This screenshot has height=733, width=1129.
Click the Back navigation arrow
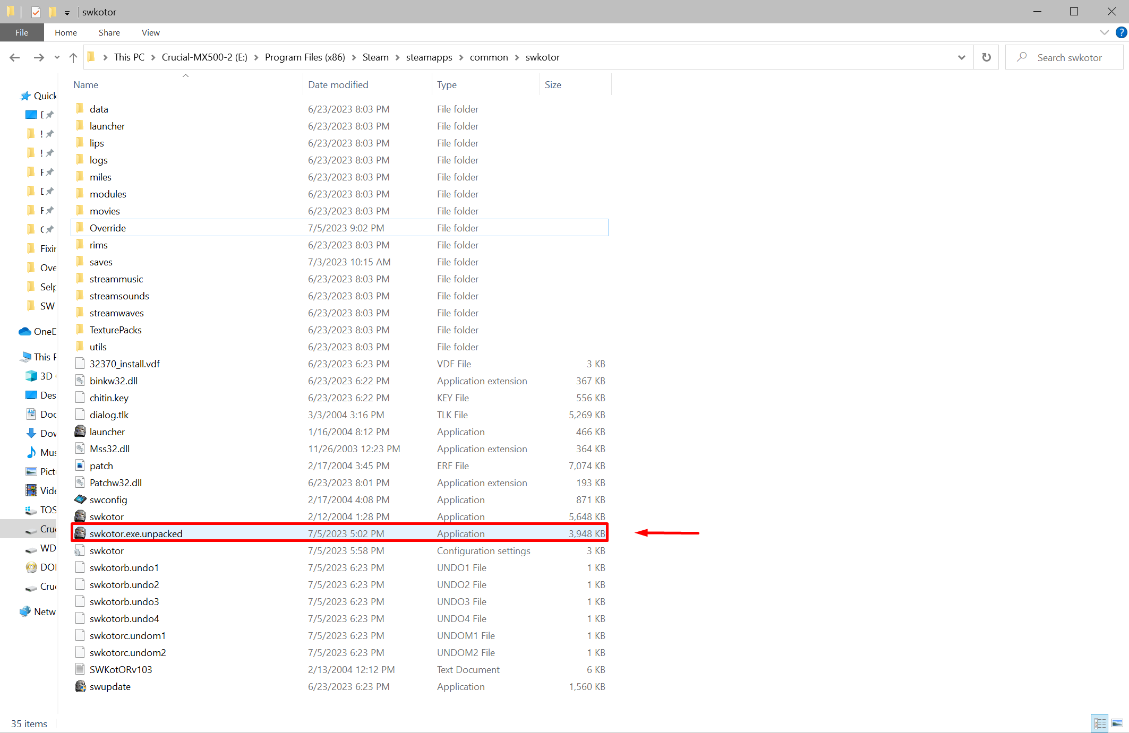(14, 57)
